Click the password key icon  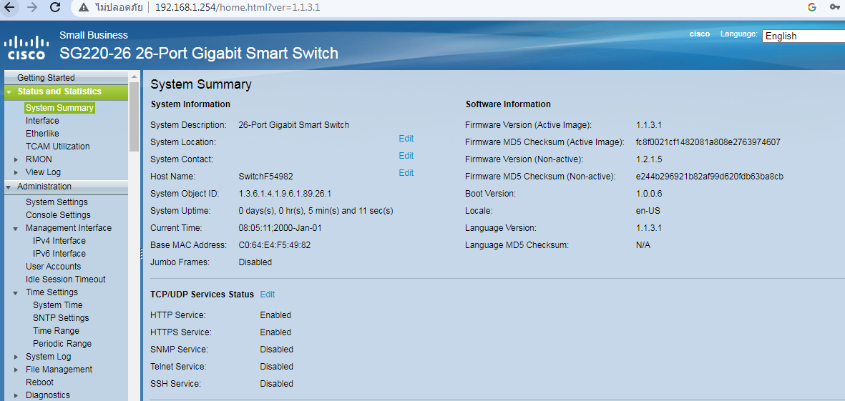pos(835,7)
